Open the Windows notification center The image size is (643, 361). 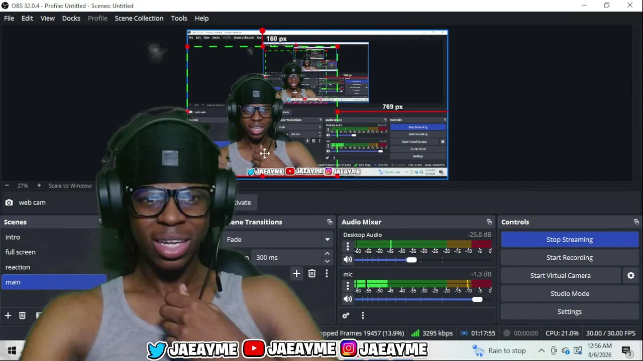[x=626, y=351]
